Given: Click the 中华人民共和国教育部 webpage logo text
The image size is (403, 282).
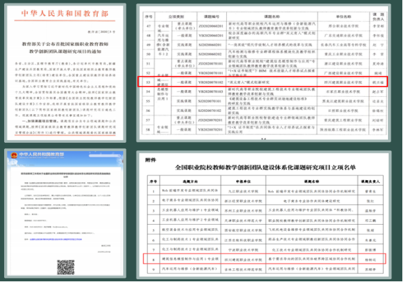Looking at the screenshot, I should click(42, 154).
